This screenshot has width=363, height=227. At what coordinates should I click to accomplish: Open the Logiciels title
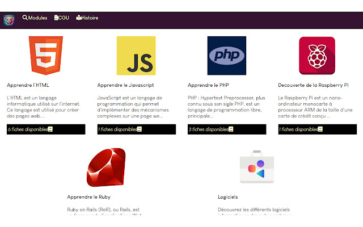228,197
